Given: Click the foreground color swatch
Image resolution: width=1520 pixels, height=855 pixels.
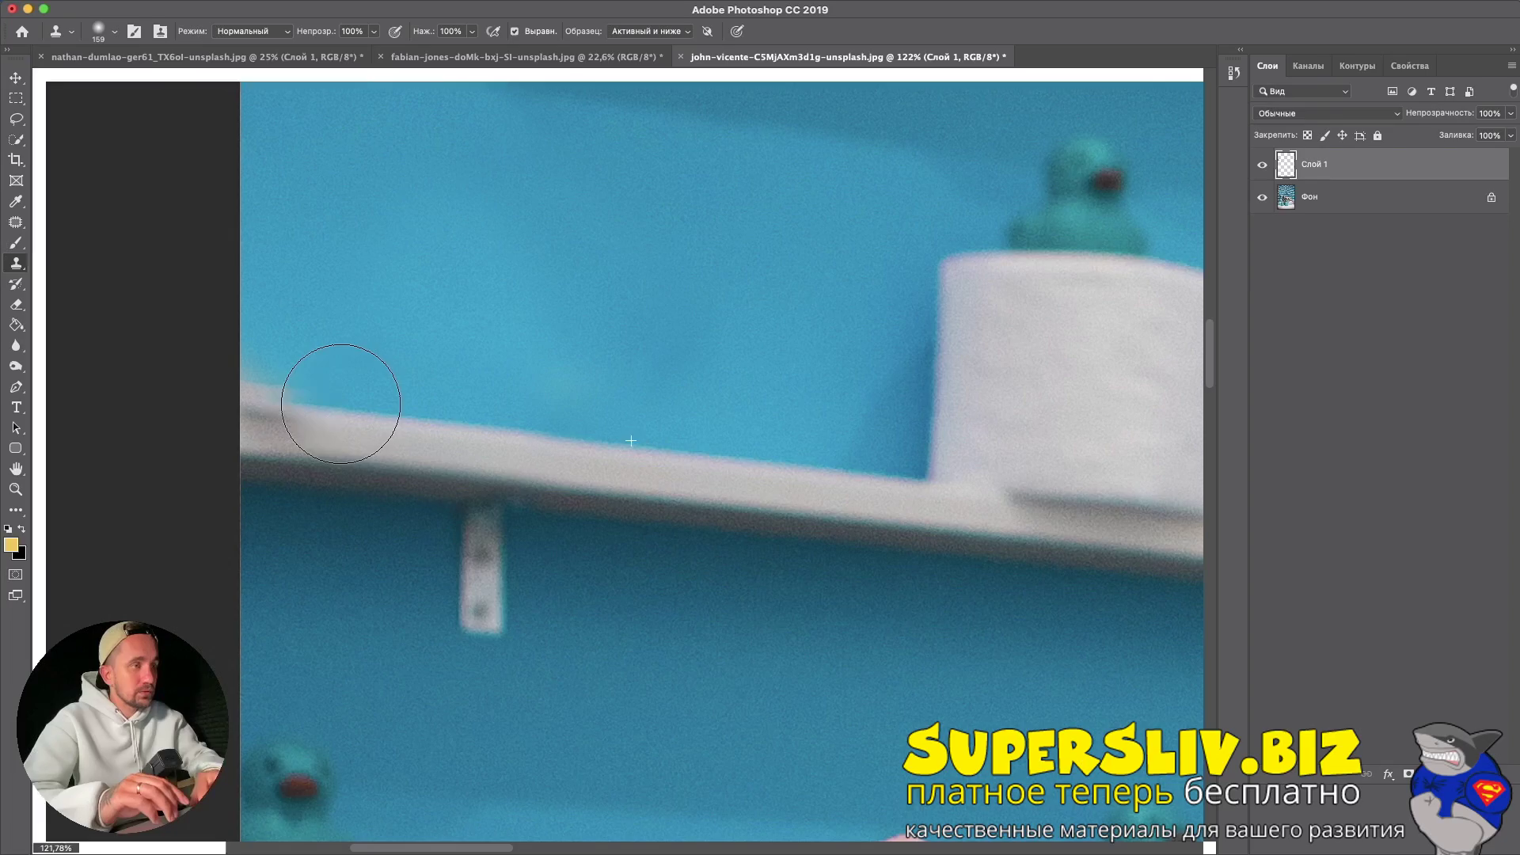Looking at the screenshot, I should 10,545.
